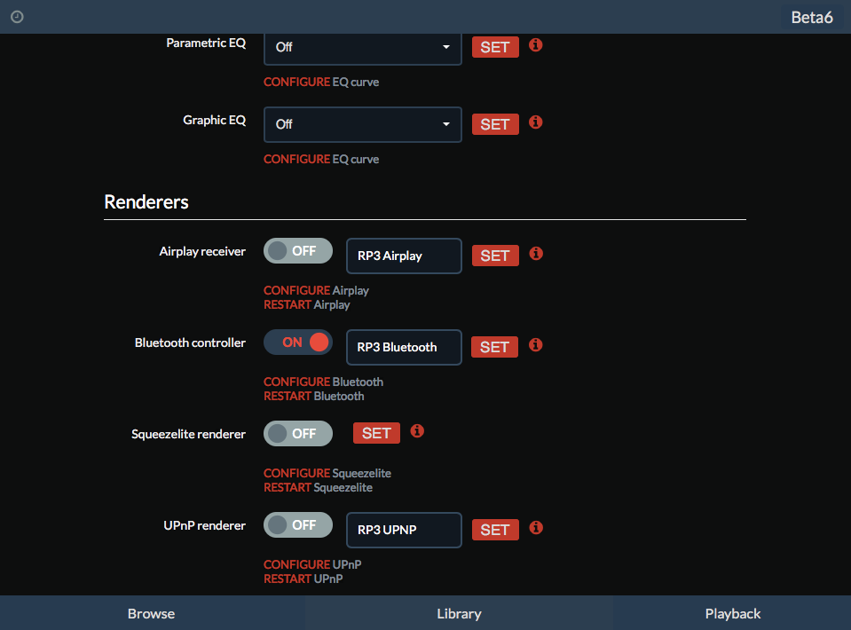
Task: Click the Graphic EQ label
Action: pyautogui.click(x=215, y=120)
